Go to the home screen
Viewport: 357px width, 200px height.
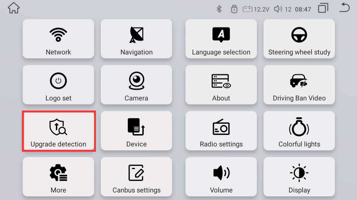[x=14, y=8]
